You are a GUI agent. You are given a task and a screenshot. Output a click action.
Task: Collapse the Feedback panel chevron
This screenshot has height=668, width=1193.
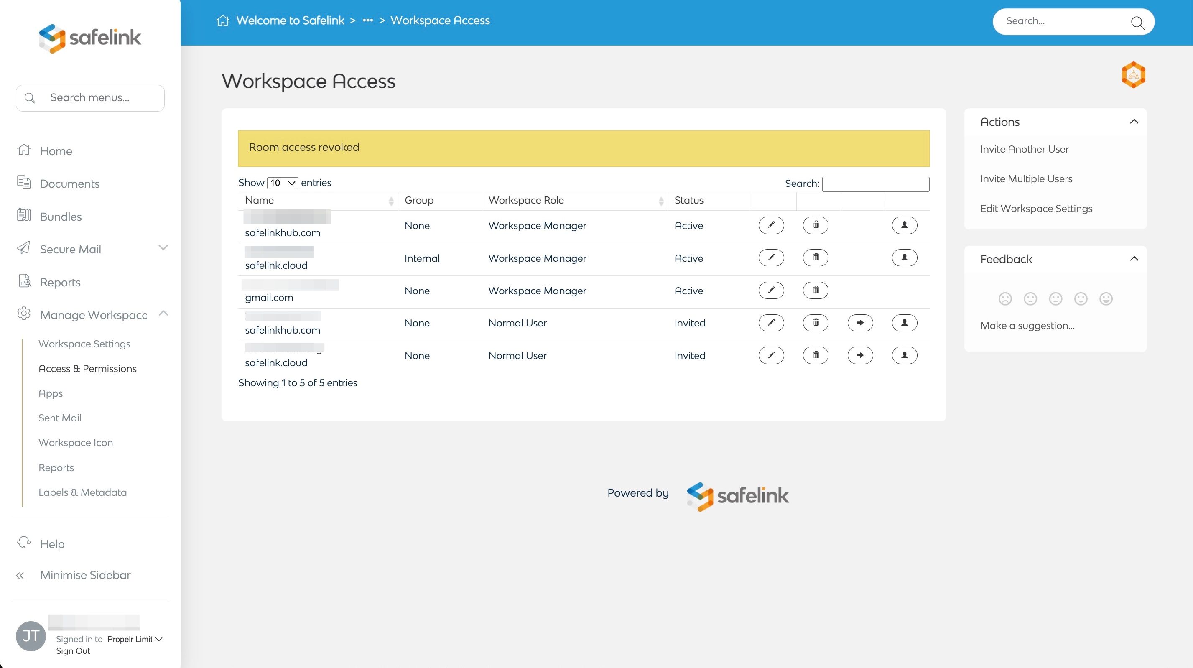1134,259
